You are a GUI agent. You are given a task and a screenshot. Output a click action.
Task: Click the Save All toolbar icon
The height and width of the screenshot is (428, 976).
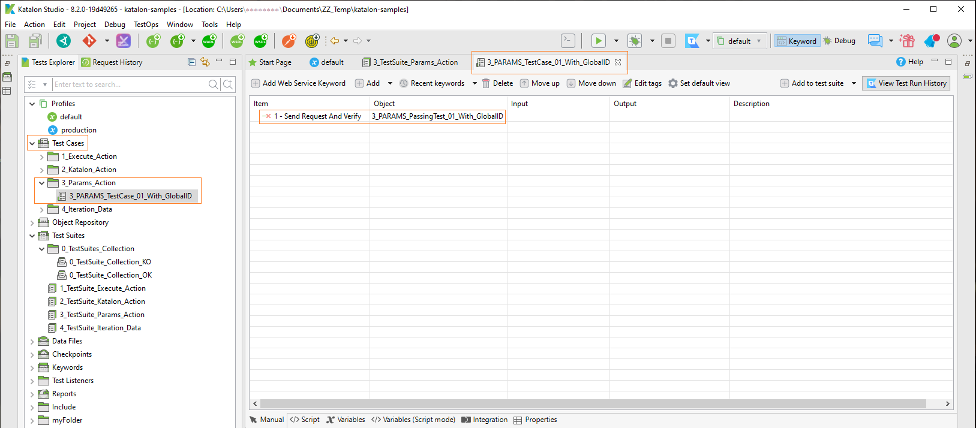point(35,41)
